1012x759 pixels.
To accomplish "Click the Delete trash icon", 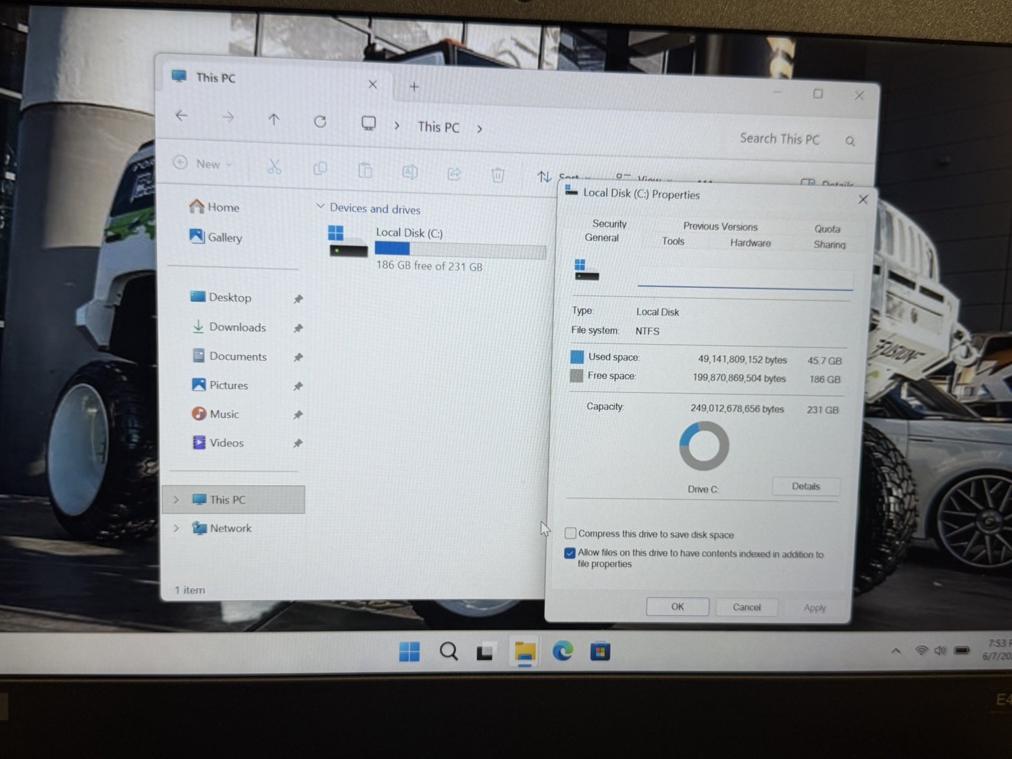I will coord(498,175).
